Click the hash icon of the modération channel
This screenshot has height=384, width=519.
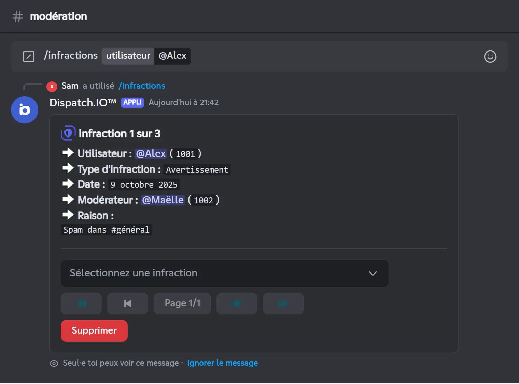[18, 16]
